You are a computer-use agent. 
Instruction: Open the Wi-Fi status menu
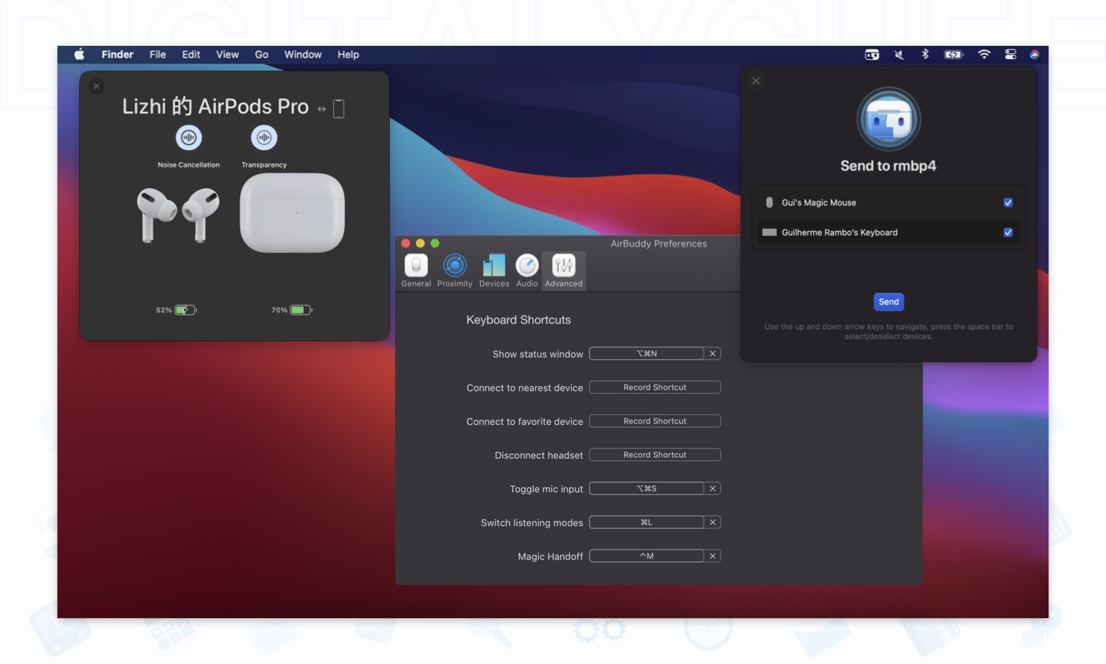[x=984, y=55]
